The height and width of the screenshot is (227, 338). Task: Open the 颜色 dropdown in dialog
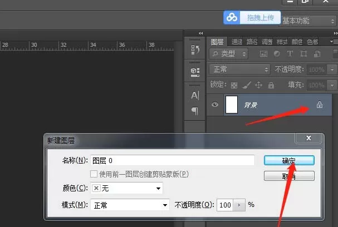(x=126, y=188)
